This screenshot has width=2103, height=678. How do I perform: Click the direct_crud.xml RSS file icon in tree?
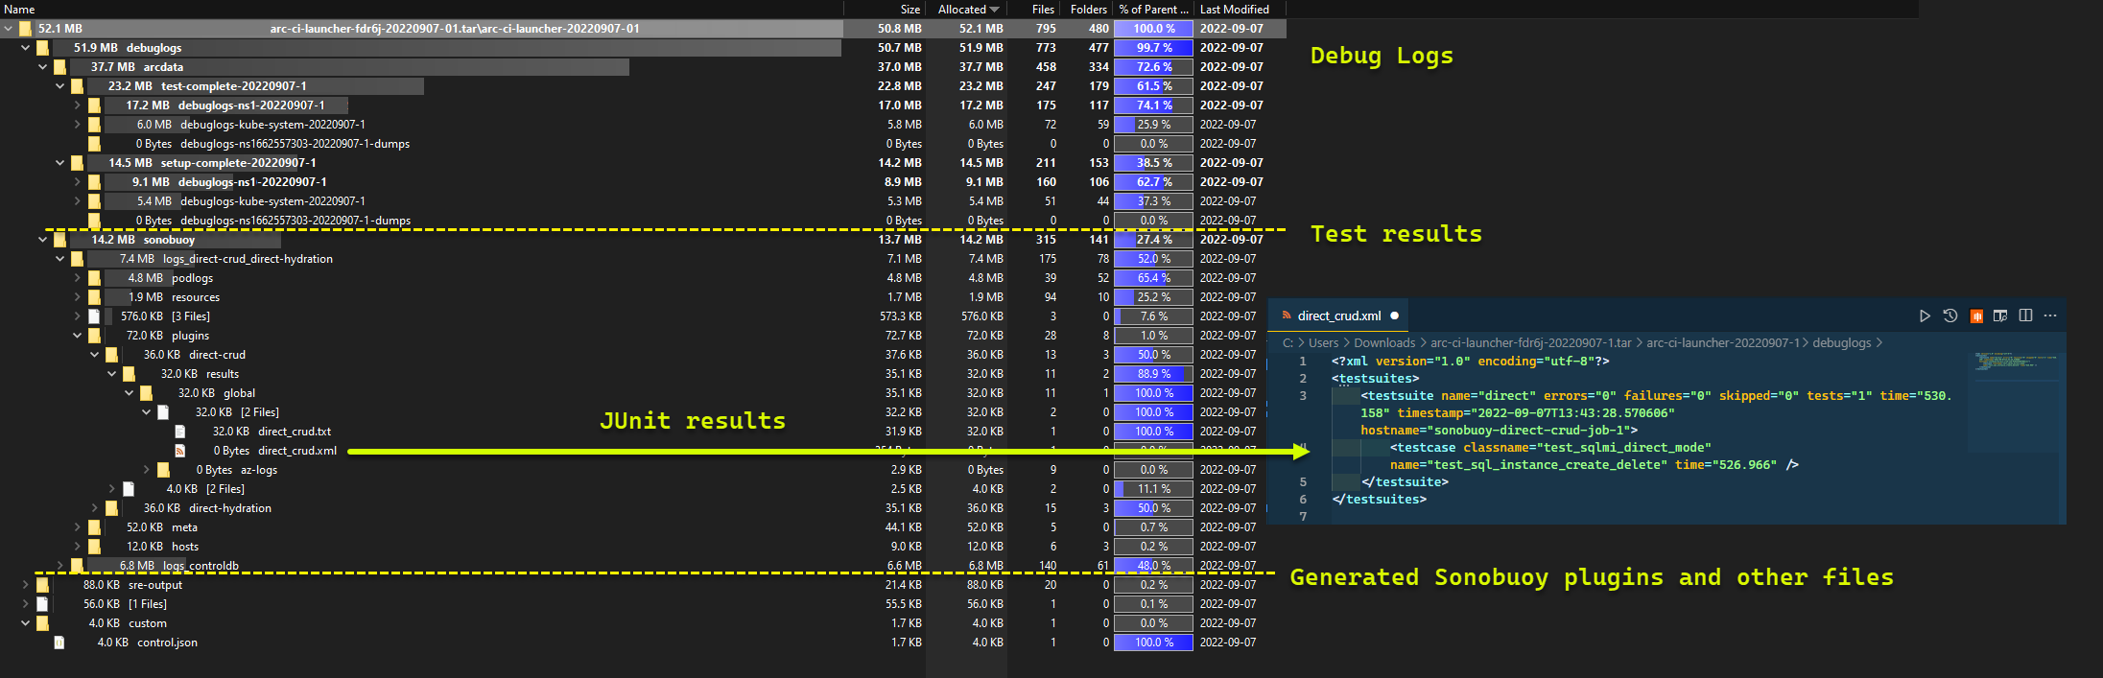180,451
